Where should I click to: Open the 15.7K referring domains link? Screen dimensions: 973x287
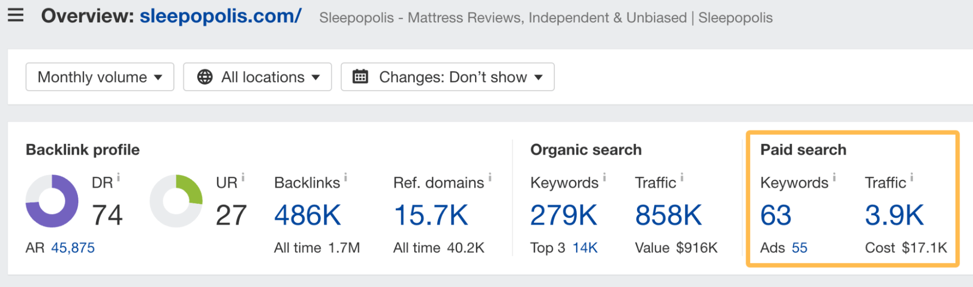point(431,215)
